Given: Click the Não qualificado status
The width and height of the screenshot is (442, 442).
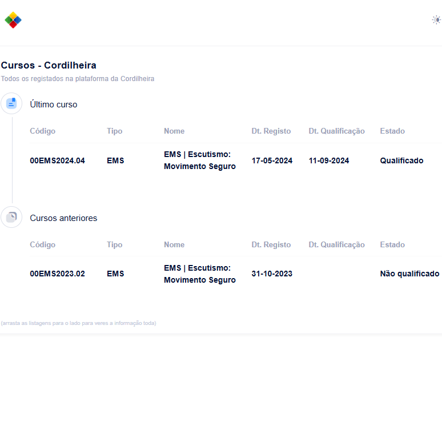Looking at the screenshot, I should coord(409,274).
